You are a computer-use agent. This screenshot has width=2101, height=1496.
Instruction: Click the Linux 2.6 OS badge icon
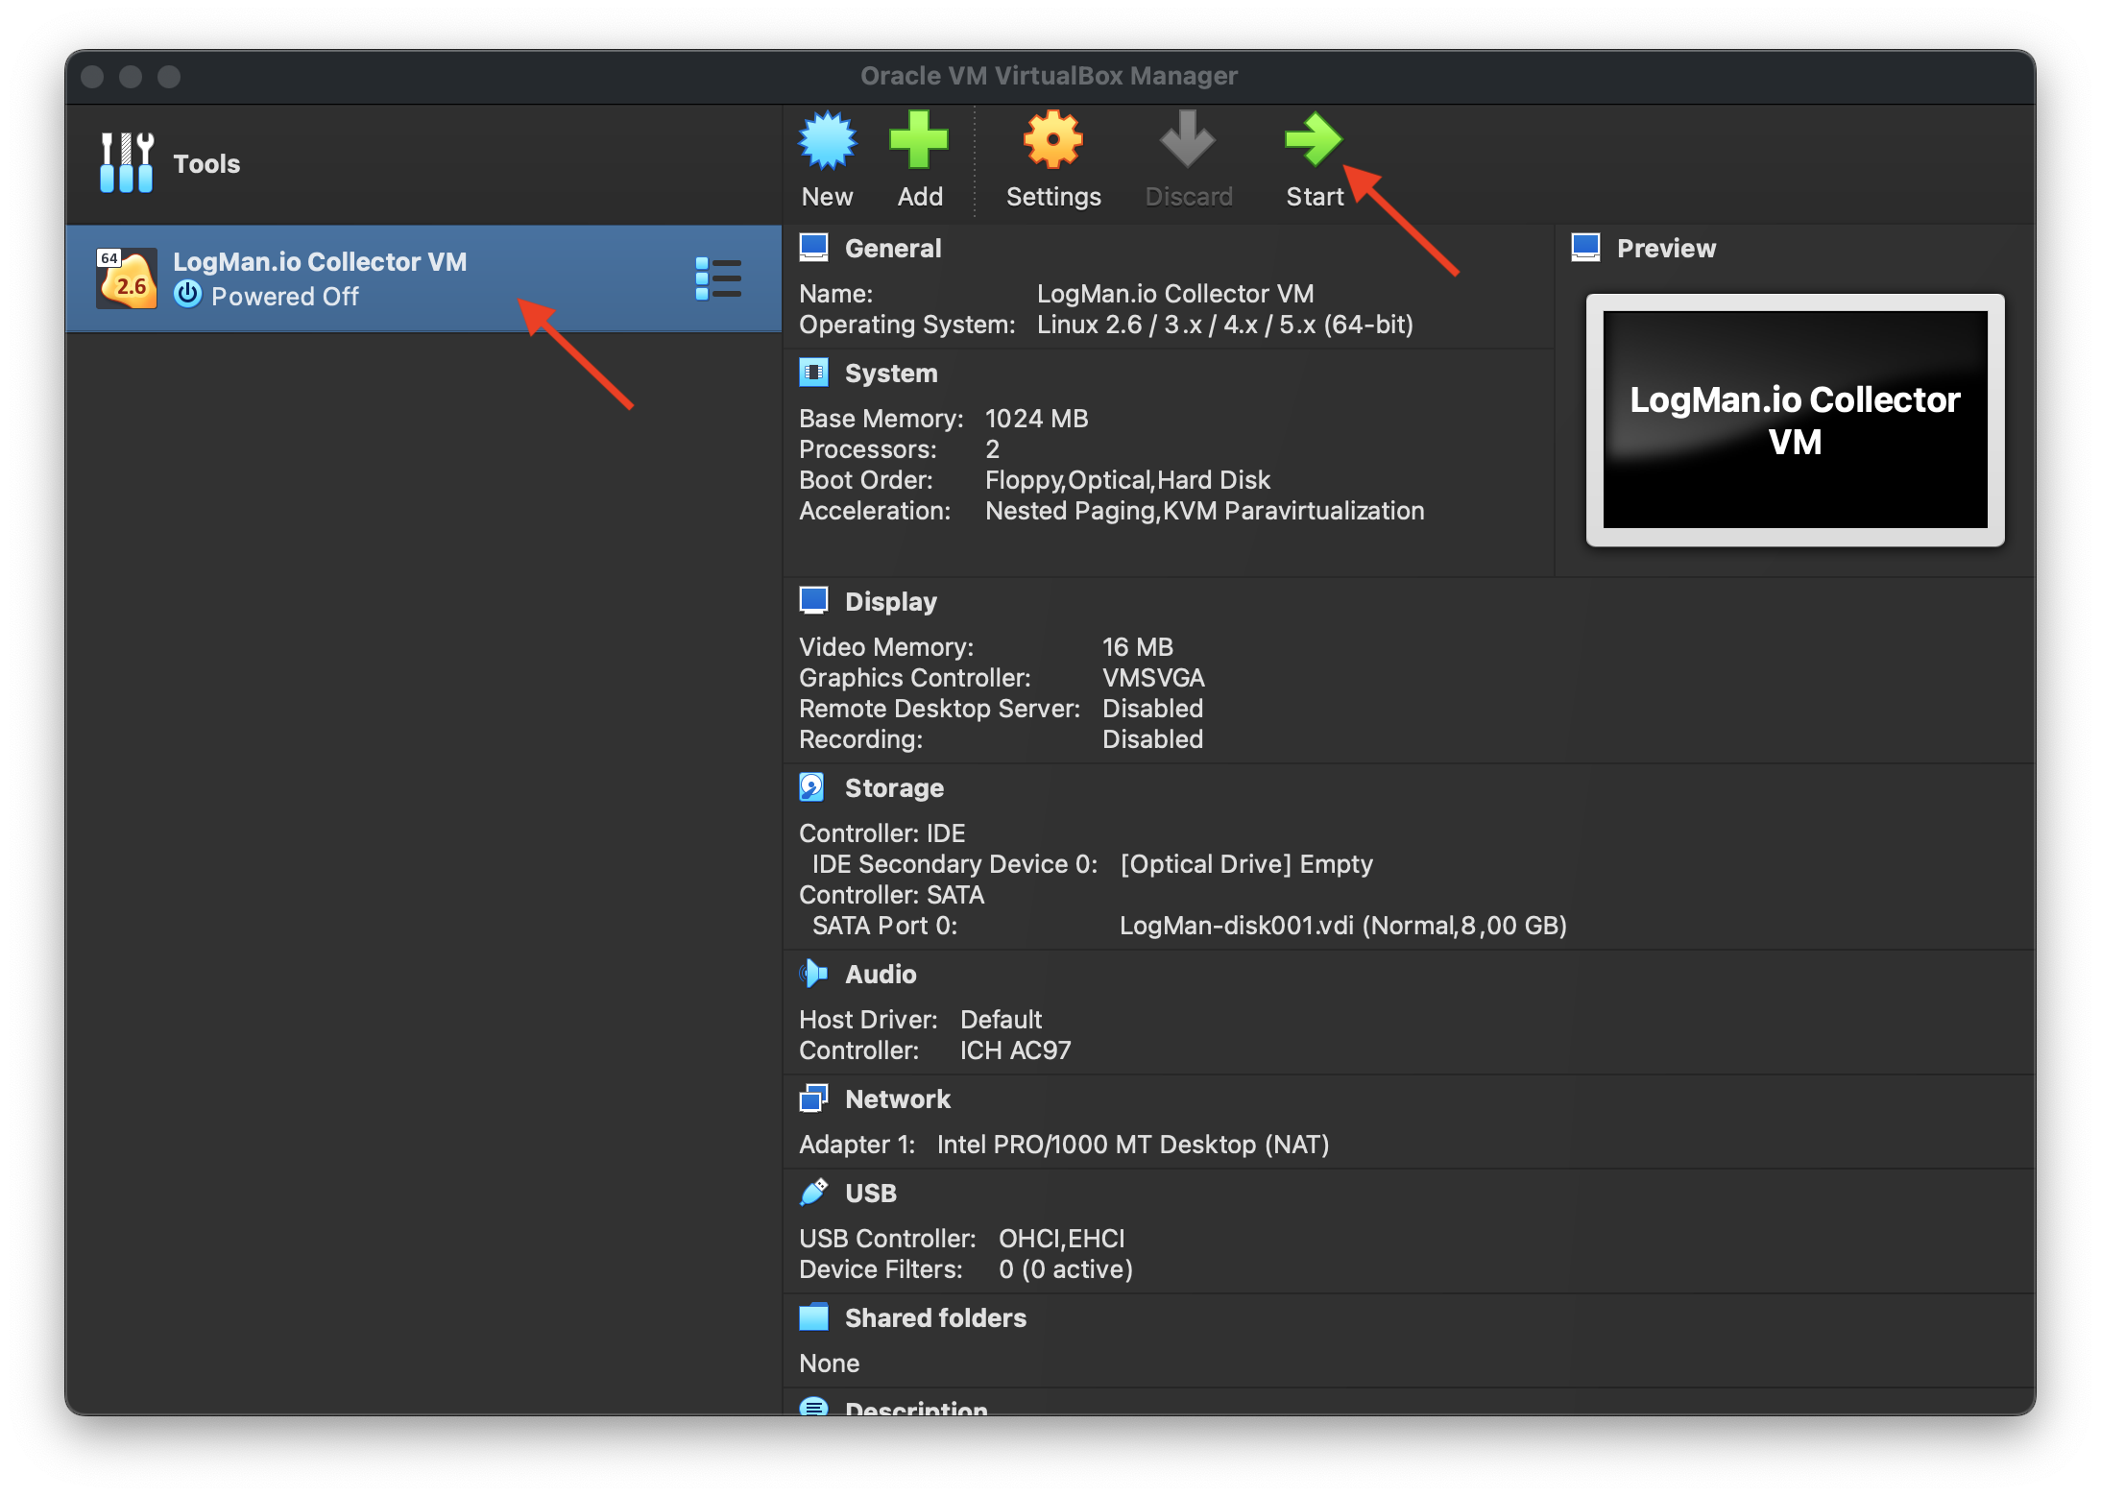point(127,278)
